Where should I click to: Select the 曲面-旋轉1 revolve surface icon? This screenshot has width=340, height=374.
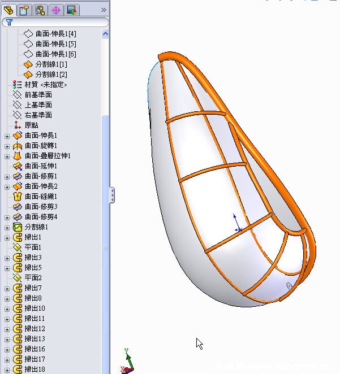18,146
